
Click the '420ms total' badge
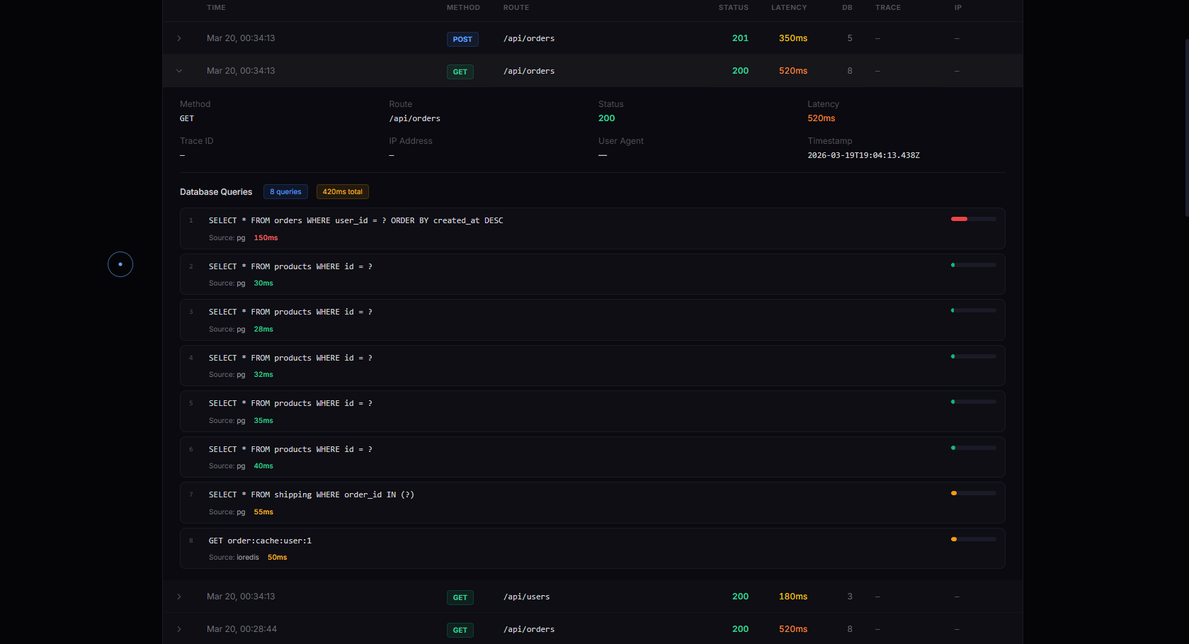(343, 192)
